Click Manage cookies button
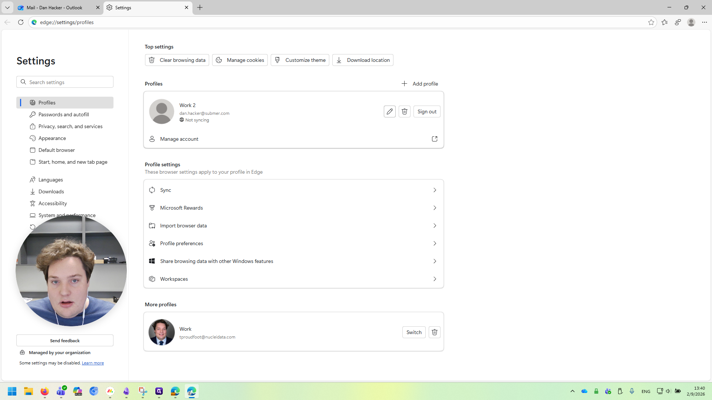The height and width of the screenshot is (400, 712). tap(240, 60)
